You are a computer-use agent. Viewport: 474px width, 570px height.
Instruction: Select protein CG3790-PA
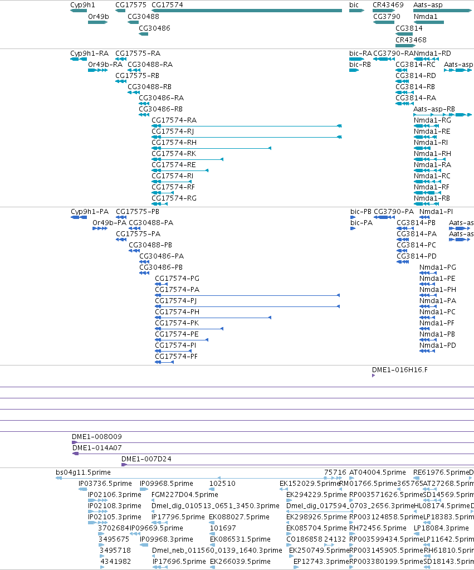384,217
